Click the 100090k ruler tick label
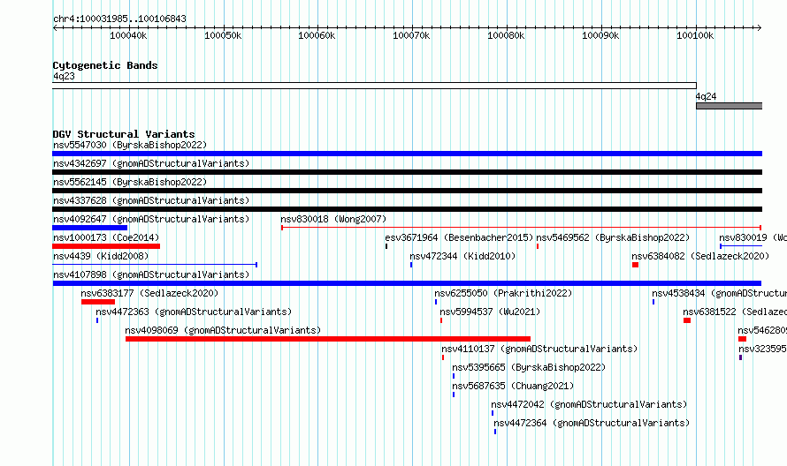The width and height of the screenshot is (787, 466). tap(600, 35)
